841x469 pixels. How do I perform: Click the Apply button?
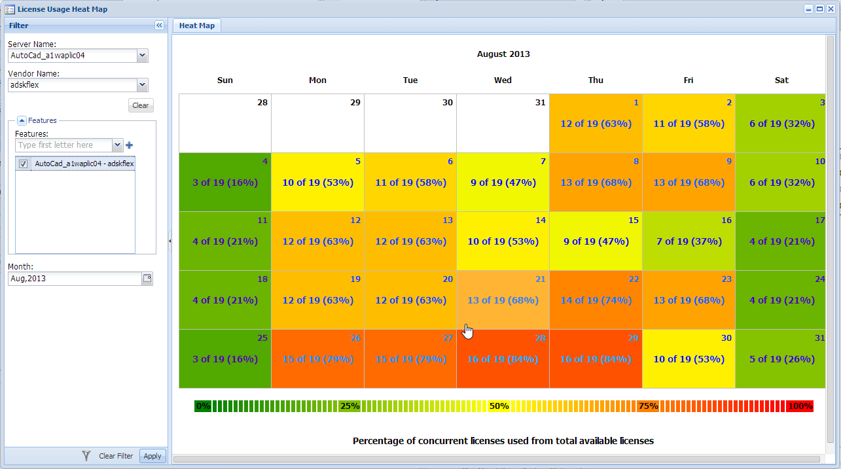coord(152,456)
